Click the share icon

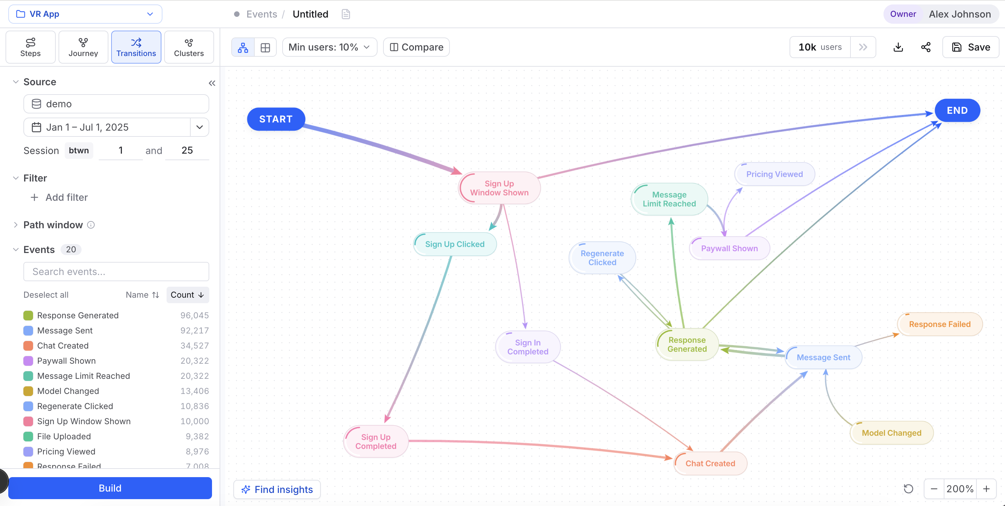(926, 47)
